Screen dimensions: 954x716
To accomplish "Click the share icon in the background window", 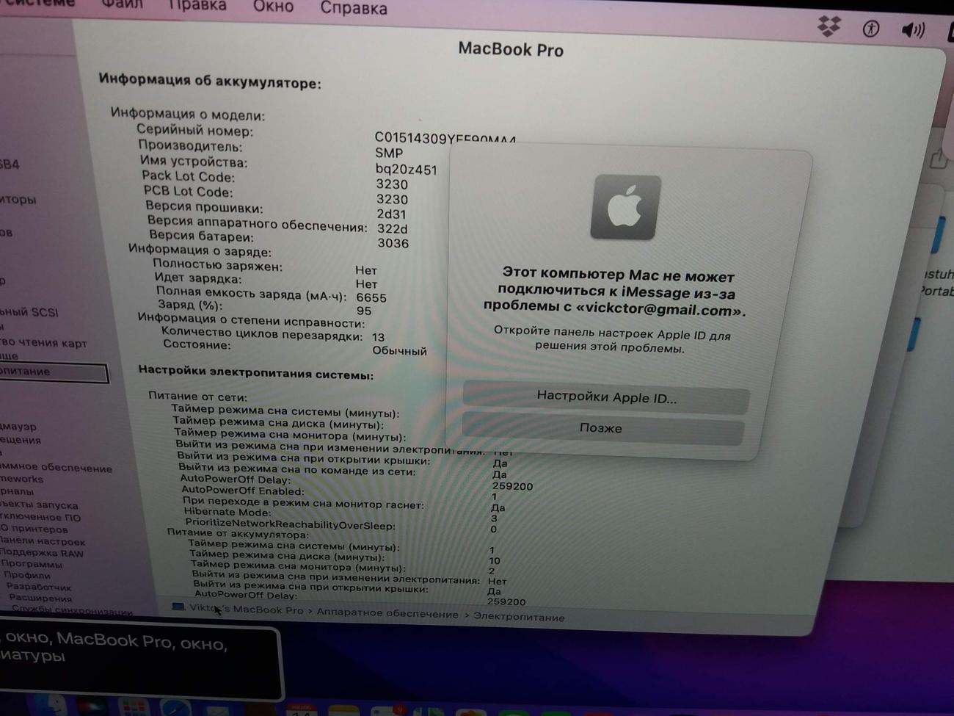I will [939, 158].
